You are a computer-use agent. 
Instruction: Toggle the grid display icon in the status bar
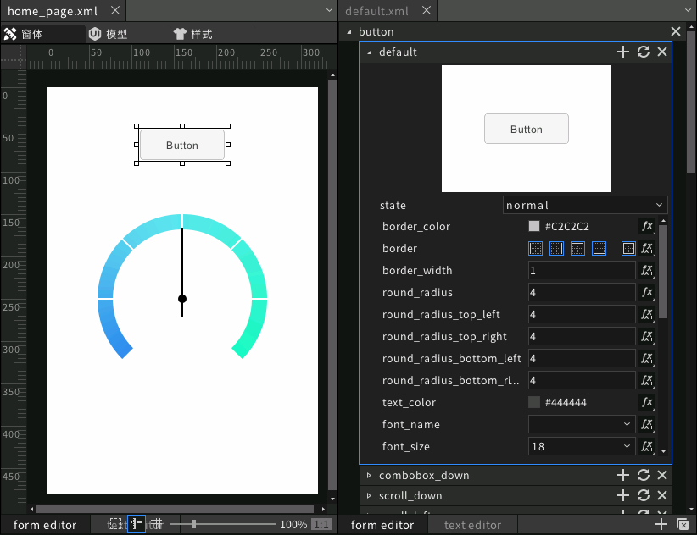pyautogui.click(x=156, y=523)
